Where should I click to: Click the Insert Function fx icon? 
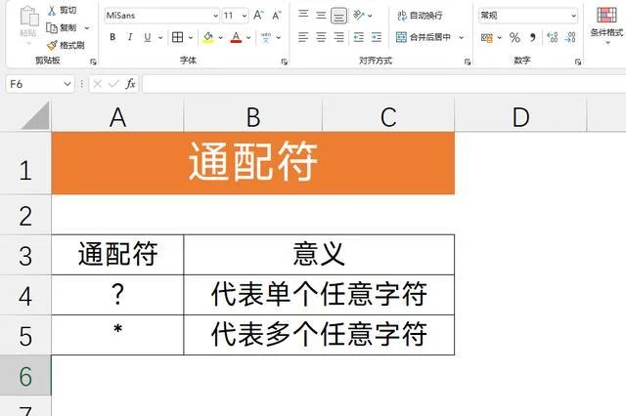pyautogui.click(x=131, y=84)
